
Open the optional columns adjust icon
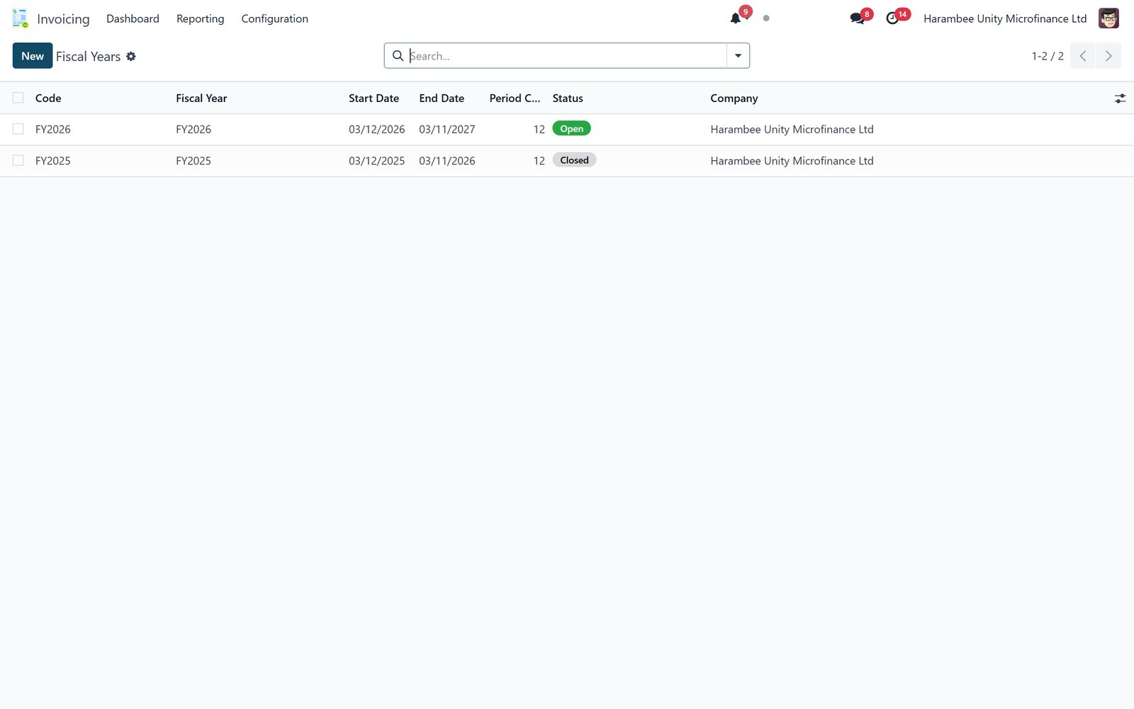(1120, 99)
